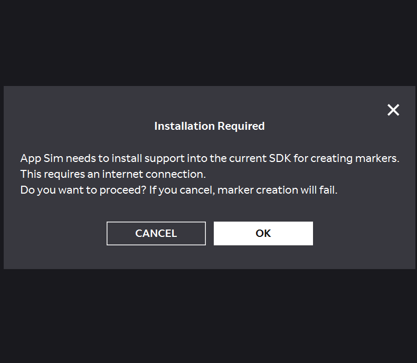Click the word "SDK" in the message
Image resolution: width=417 pixels, height=363 pixels.
280,158
